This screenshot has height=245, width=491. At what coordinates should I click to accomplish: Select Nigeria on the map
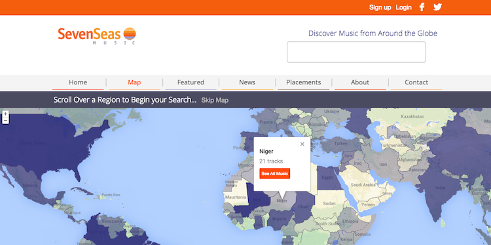coord(279,219)
